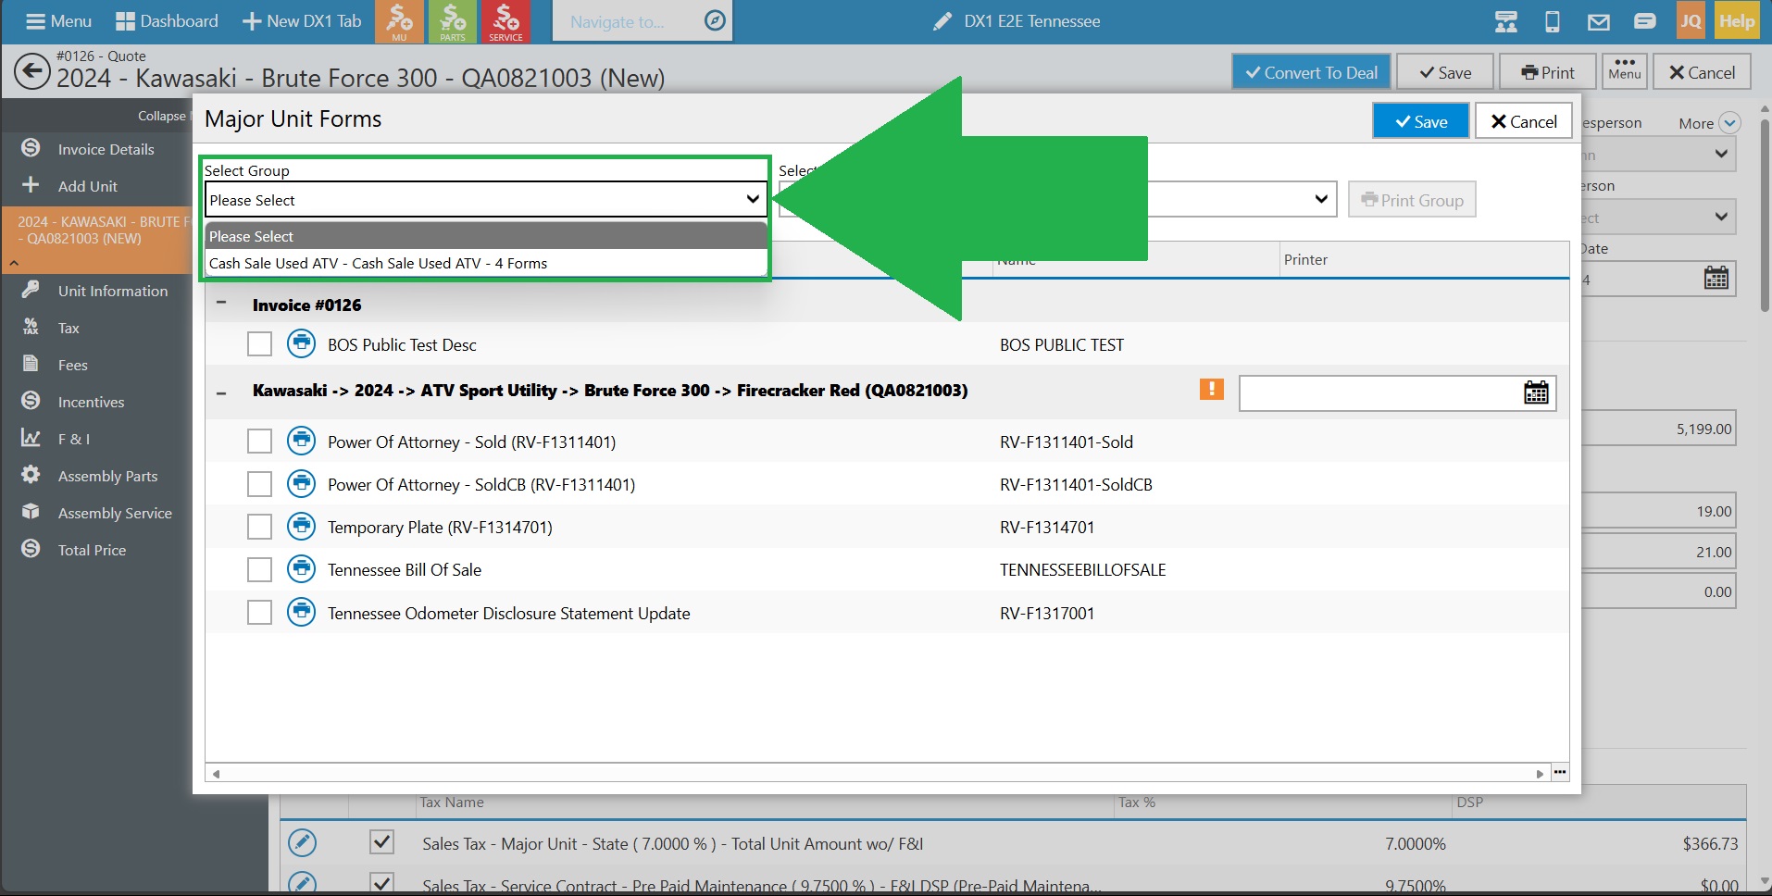
Task: Click the Kawasaki unit date input field
Action: pos(1379,392)
